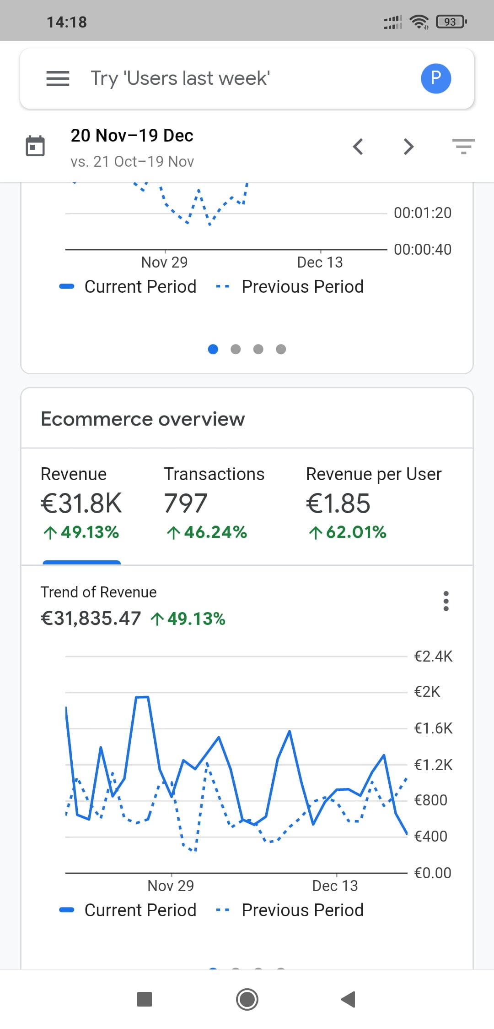Image resolution: width=494 pixels, height=1029 pixels.
Task: Open Trend of Revenue three-dot menu
Action: [446, 601]
